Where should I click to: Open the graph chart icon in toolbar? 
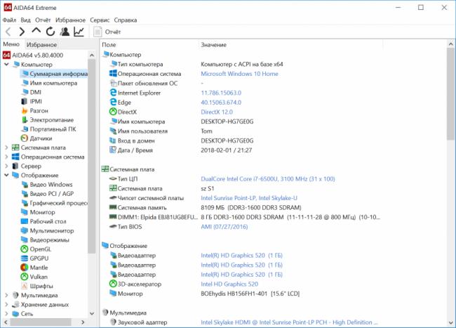tap(79, 32)
